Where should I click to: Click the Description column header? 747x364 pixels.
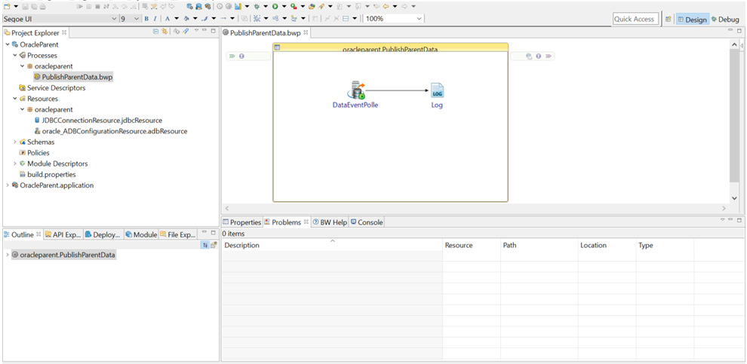(331, 246)
